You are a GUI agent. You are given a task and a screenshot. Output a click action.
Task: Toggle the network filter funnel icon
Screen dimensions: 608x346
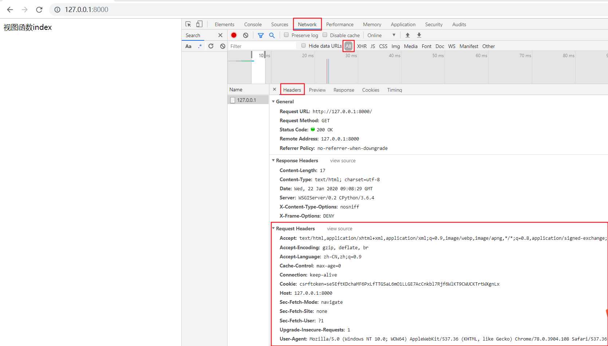tap(261, 35)
